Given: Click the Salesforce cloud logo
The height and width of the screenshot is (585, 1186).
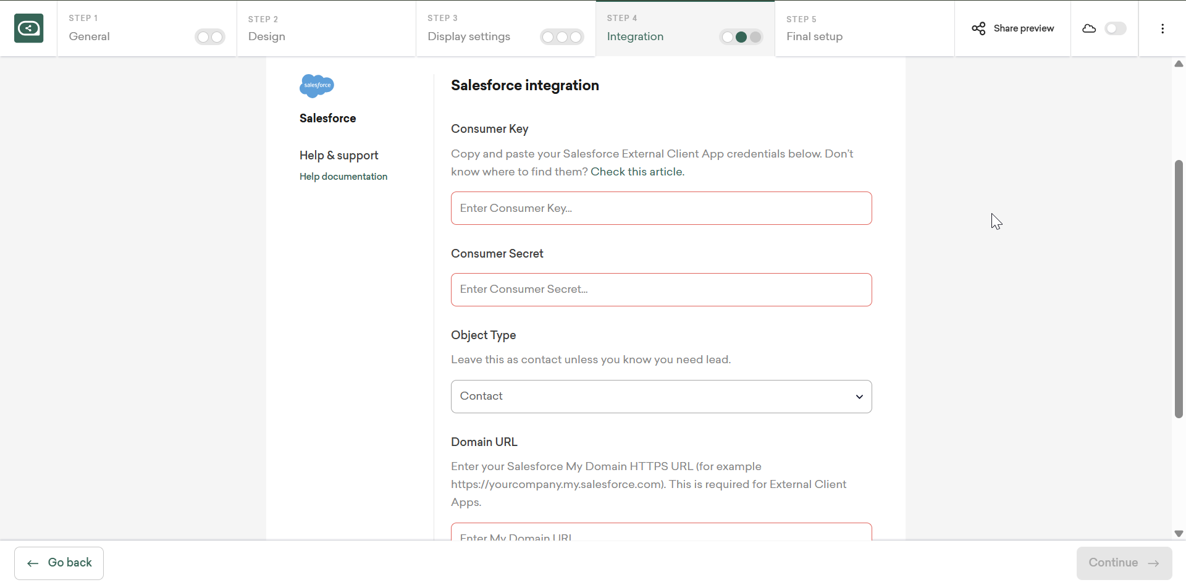Looking at the screenshot, I should click(317, 86).
